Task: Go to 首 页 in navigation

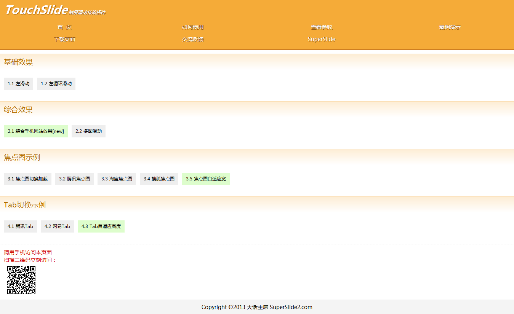Action: (x=64, y=27)
